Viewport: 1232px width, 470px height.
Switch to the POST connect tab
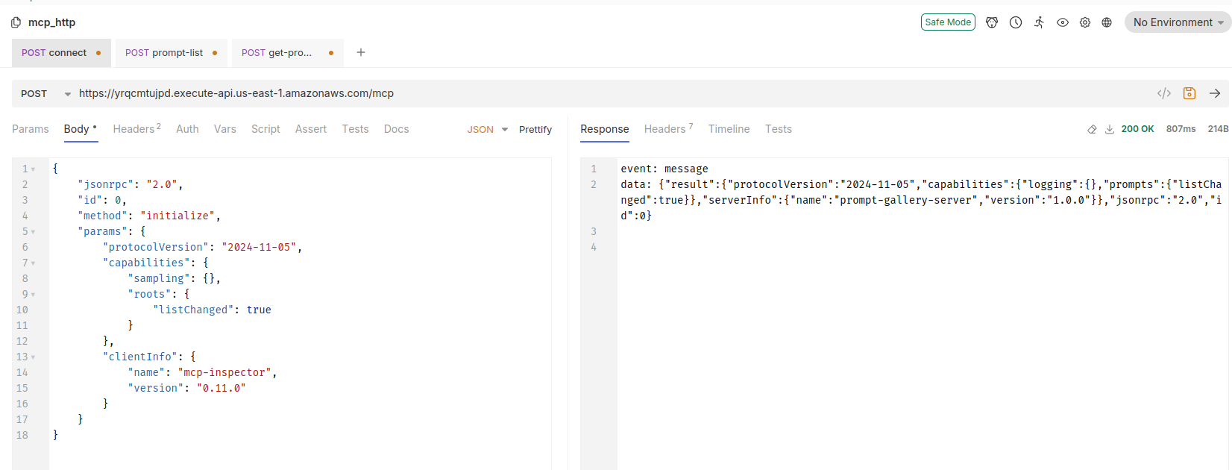61,53
